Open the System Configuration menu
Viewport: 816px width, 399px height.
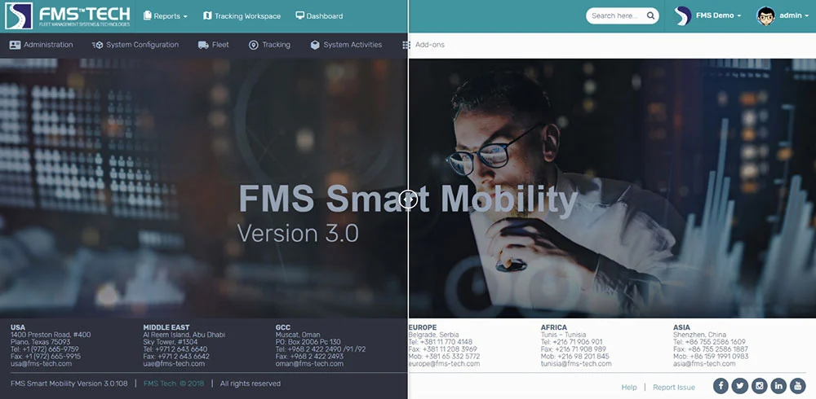pyautogui.click(x=135, y=45)
